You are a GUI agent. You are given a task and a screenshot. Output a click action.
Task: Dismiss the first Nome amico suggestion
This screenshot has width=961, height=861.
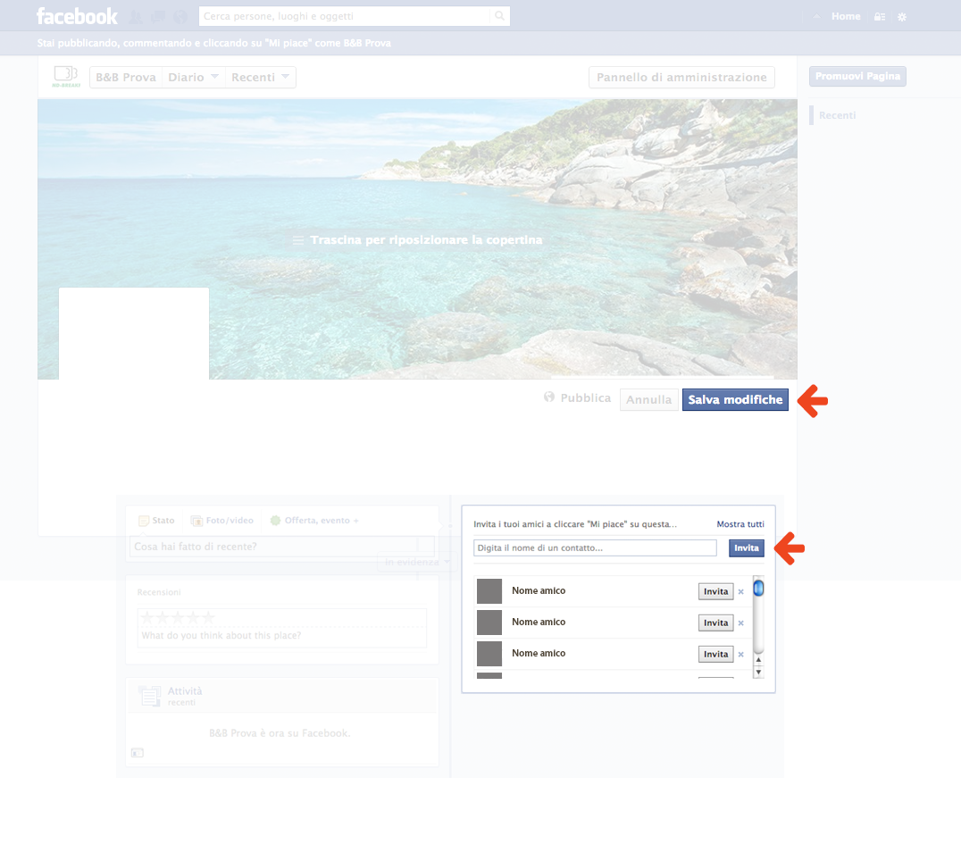coord(740,592)
